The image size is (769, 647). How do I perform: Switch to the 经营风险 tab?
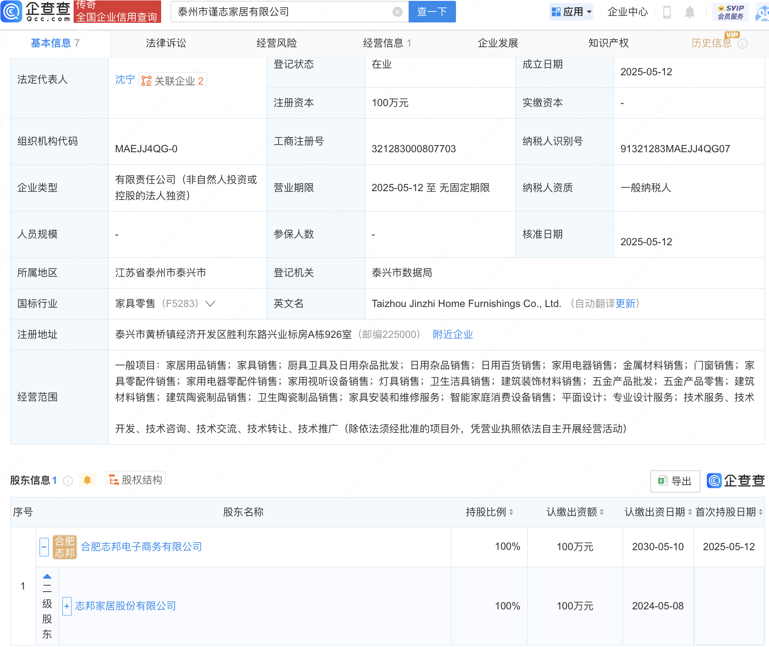coord(277,43)
